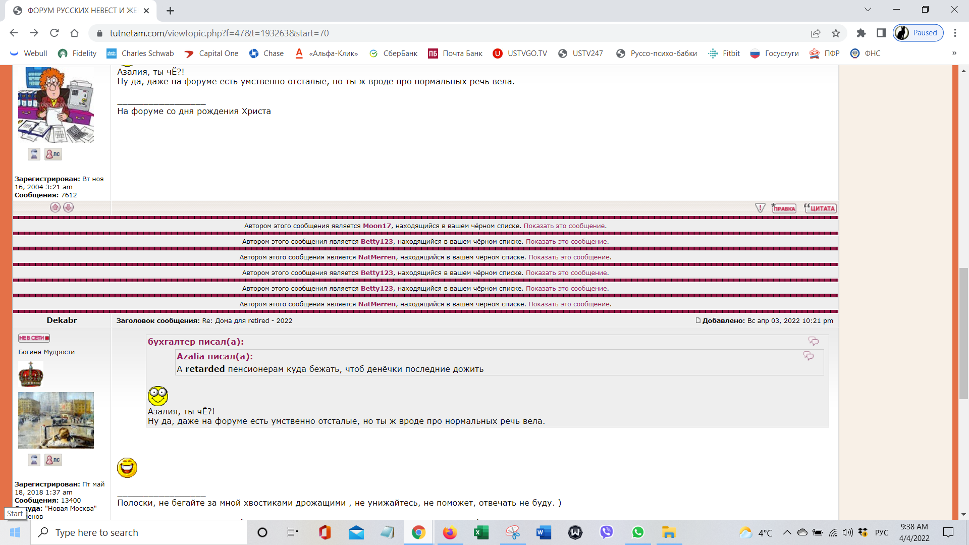969x545 pixels.
Task: Show first hidden message from NatMerren
Action: click(569, 257)
